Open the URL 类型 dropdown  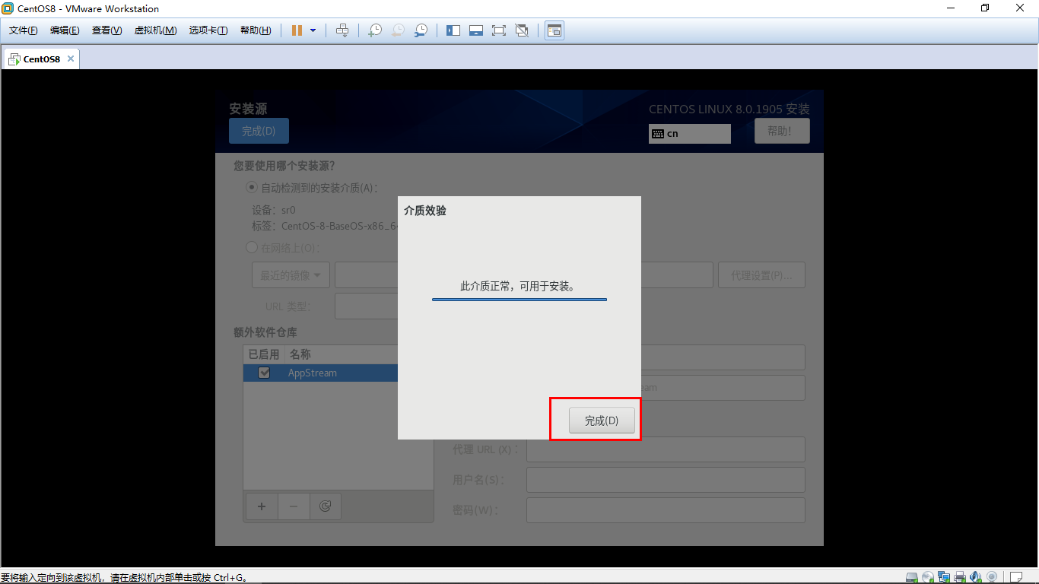pyautogui.click(x=366, y=306)
